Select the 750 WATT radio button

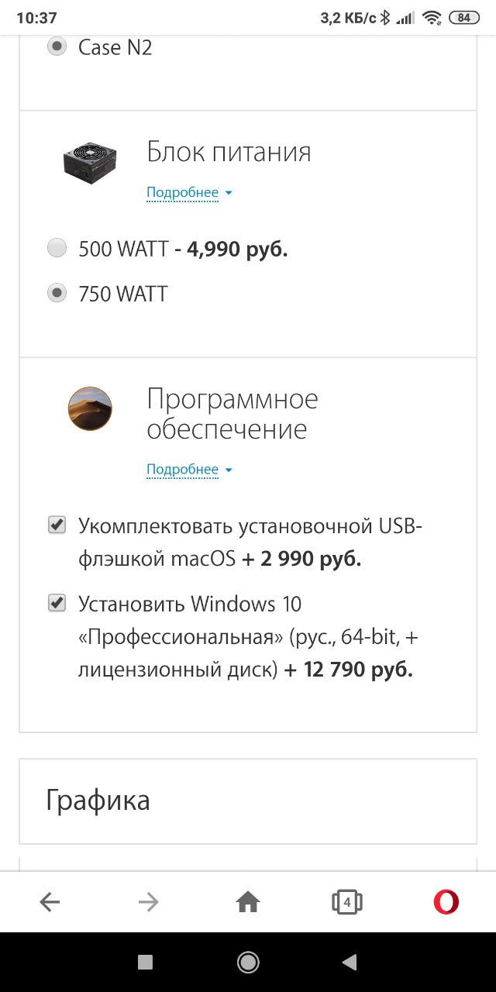[57, 294]
